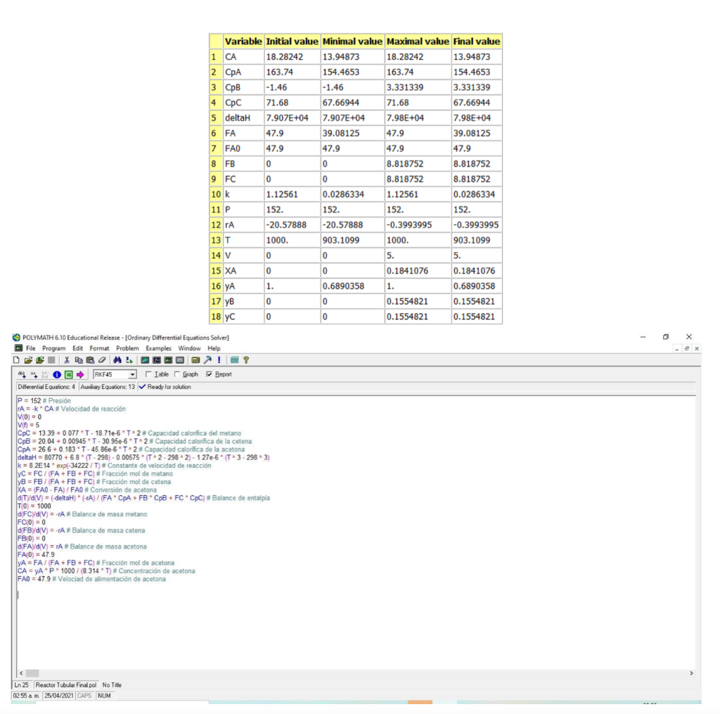Screen dimensions: 720x714
Task: Click the code line 'FA(0) = 47.9'
Action: click(37, 554)
